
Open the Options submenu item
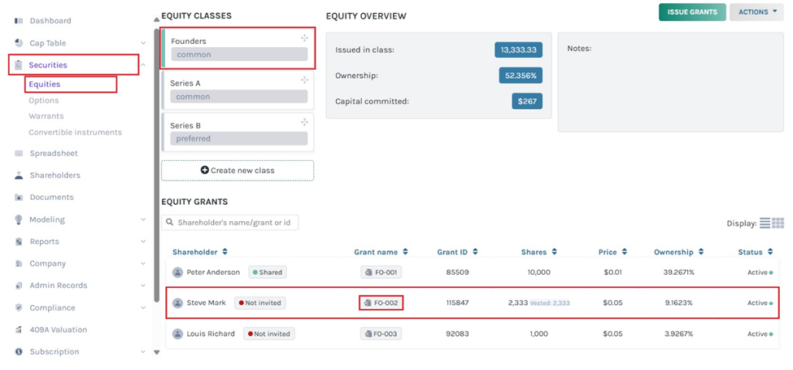(44, 100)
